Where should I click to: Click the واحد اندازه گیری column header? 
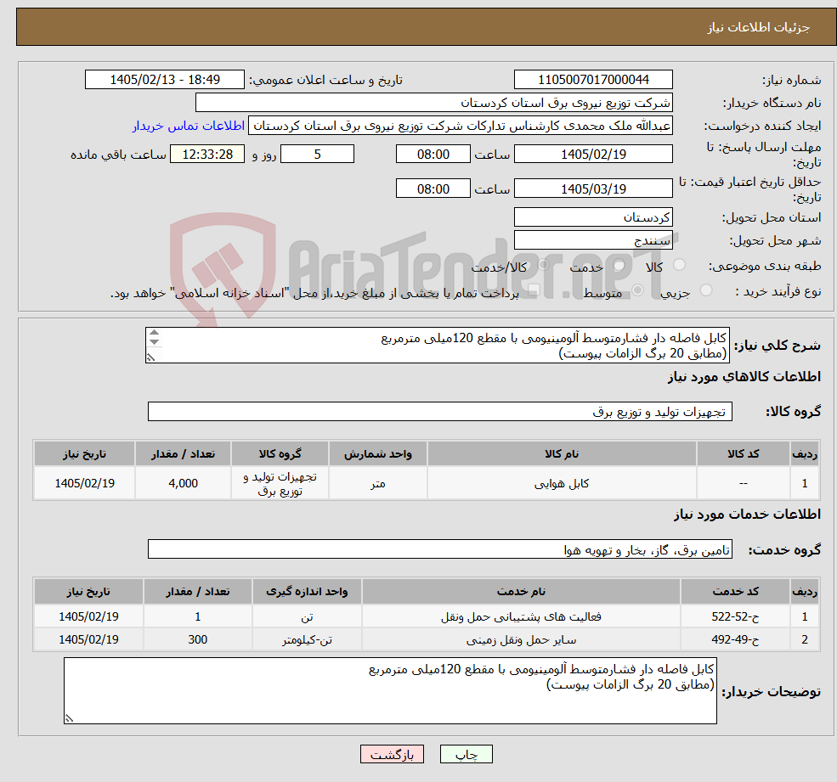click(x=307, y=592)
